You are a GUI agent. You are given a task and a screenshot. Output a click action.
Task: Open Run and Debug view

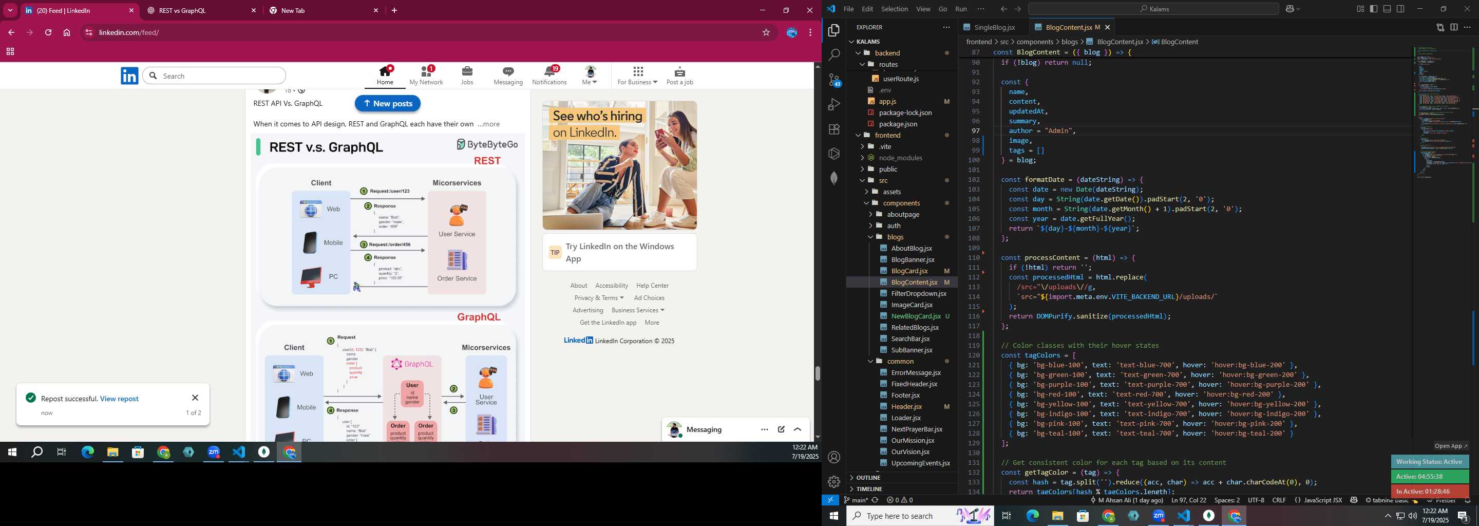pyautogui.click(x=833, y=104)
